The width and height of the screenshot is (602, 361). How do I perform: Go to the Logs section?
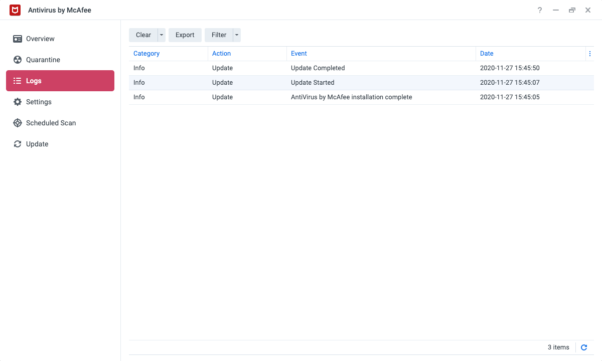[x=60, y=81]
